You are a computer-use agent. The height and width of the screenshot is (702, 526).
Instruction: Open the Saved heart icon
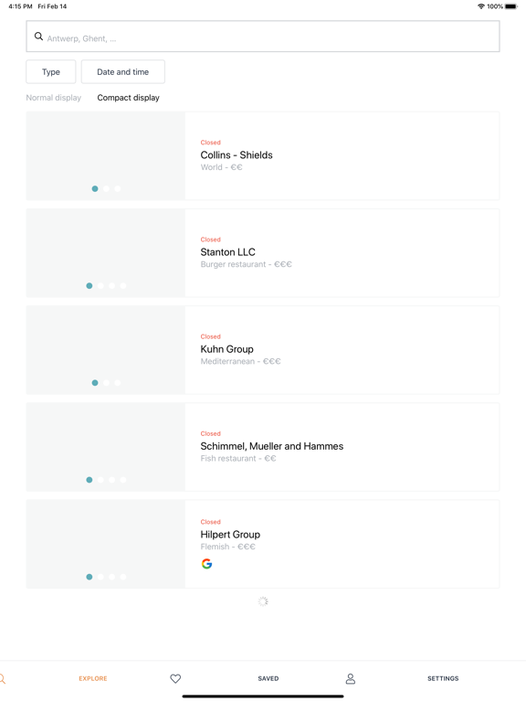point(175,678)
